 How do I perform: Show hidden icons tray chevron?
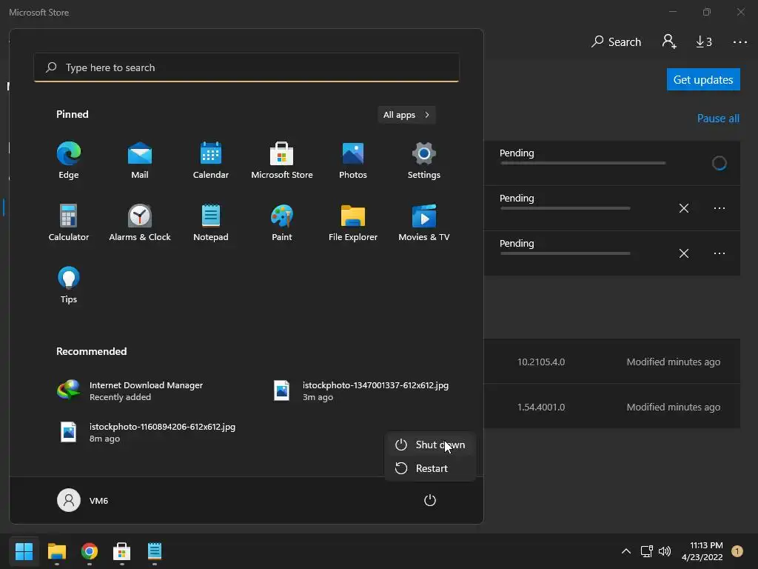click(x=626, y=551)
